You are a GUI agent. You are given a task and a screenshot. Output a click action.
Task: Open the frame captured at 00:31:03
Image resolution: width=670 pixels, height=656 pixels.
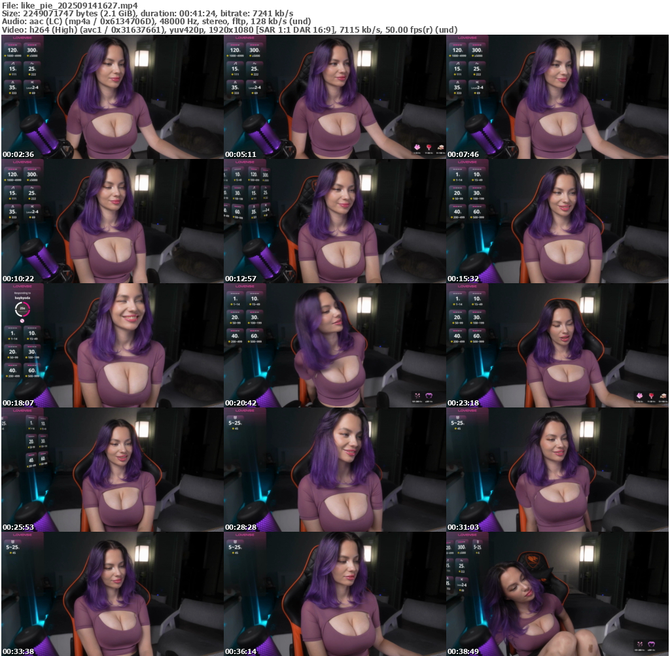(x=557, y=470)
